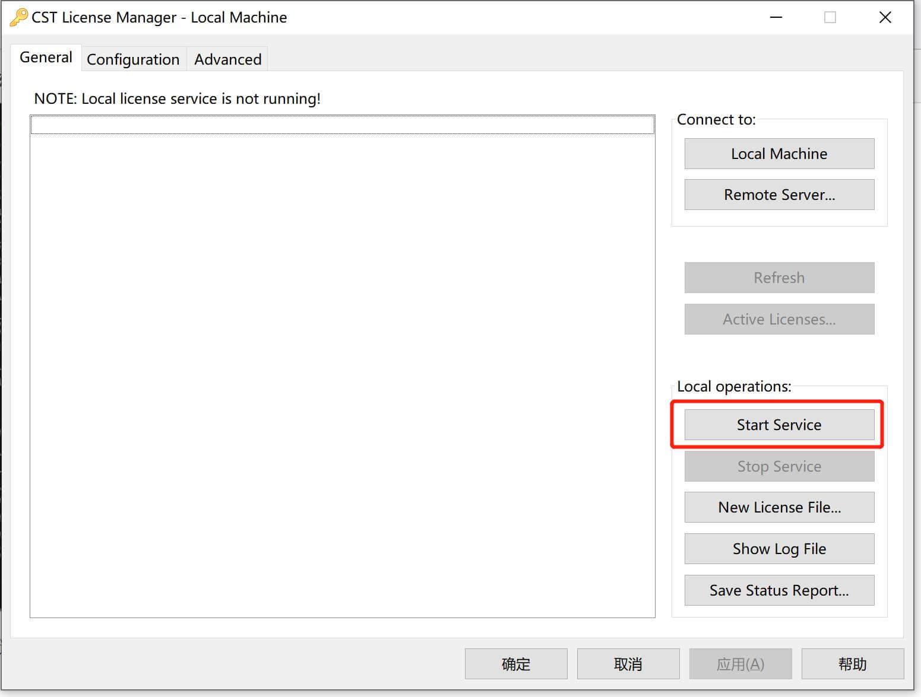Minimize the License Manager window
The height and width of the screenshot is (697, 921).
pos(776,17)
